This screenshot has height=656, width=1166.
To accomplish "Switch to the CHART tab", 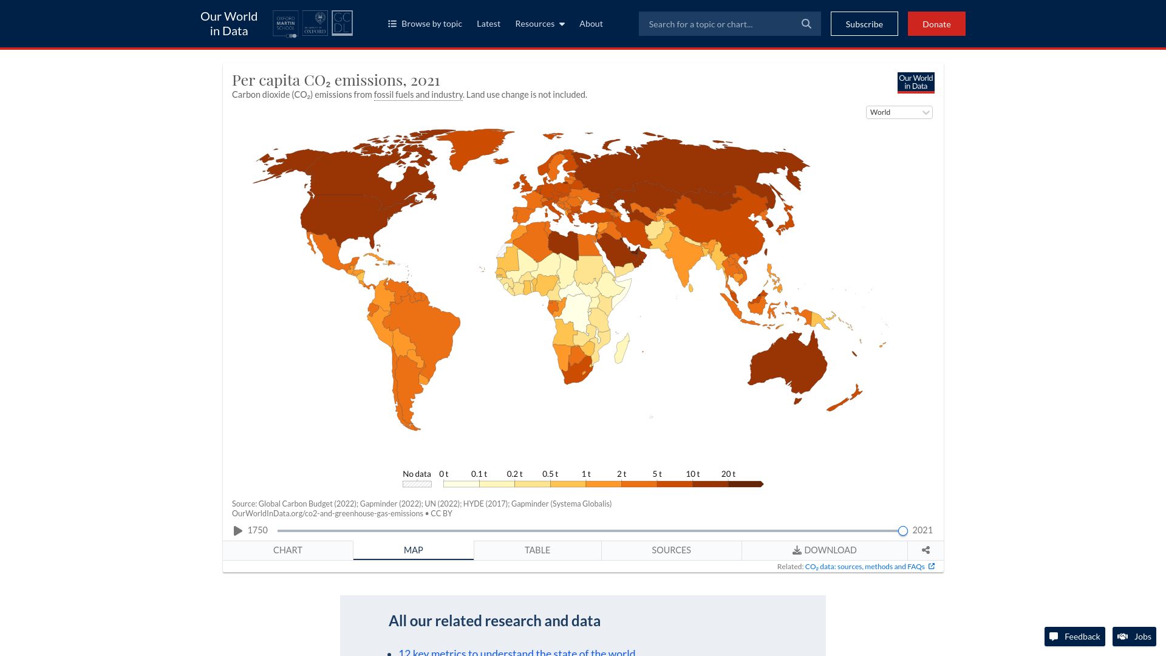I will tap(288, 550).
